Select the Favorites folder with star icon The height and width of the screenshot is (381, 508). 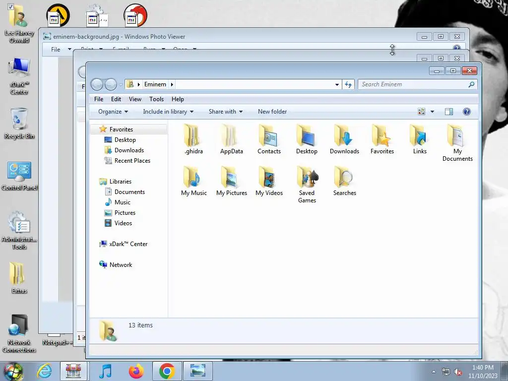[382, 139]
